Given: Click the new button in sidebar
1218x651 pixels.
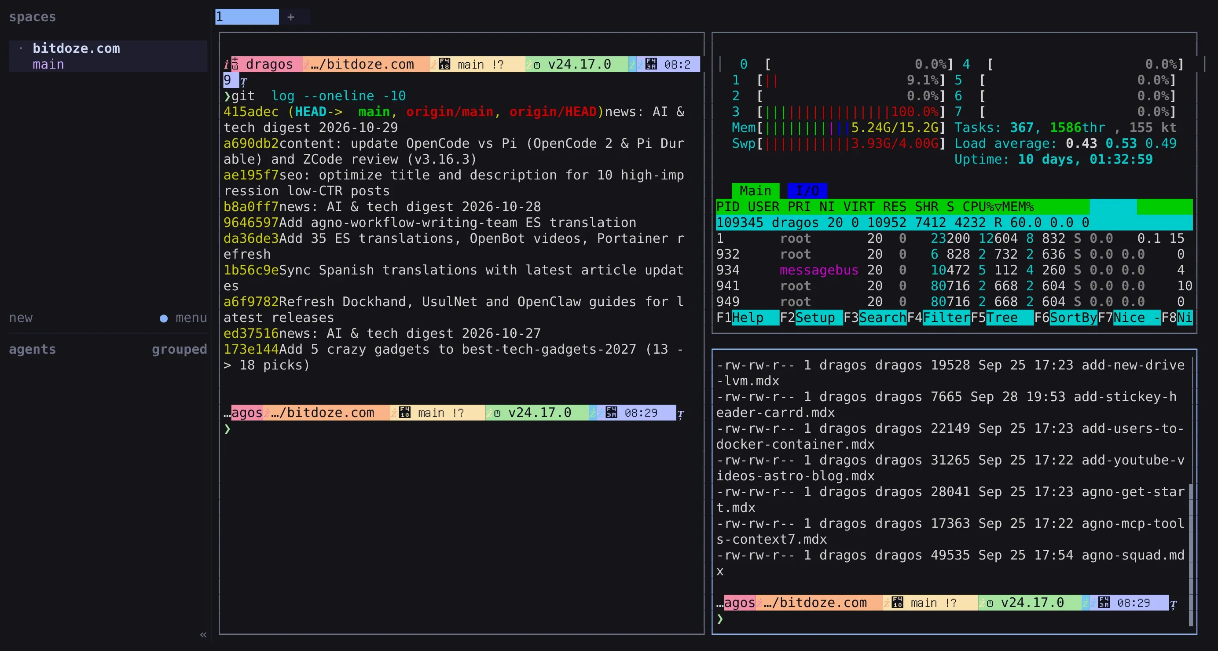Looking at the screenshot, I should click(x=21, y=318).
